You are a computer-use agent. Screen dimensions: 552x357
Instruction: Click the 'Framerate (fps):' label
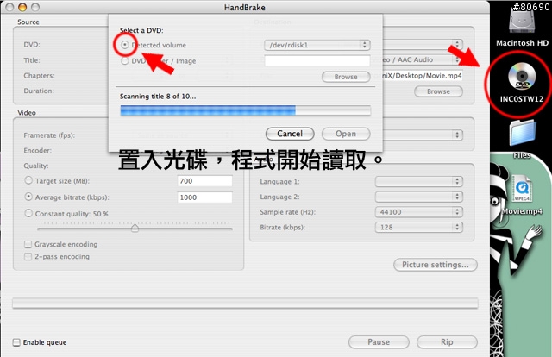point(49,135)
